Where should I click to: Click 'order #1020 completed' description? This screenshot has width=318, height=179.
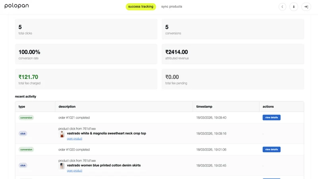[x=74, y=150]
